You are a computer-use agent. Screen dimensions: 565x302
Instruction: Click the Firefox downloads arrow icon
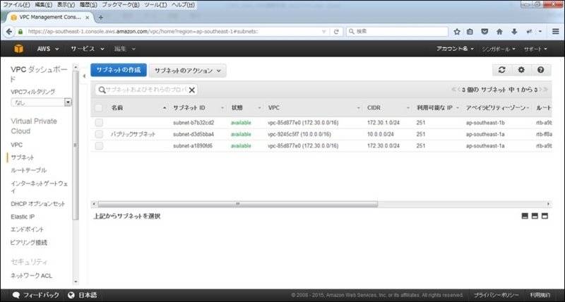tap(513, 32)
